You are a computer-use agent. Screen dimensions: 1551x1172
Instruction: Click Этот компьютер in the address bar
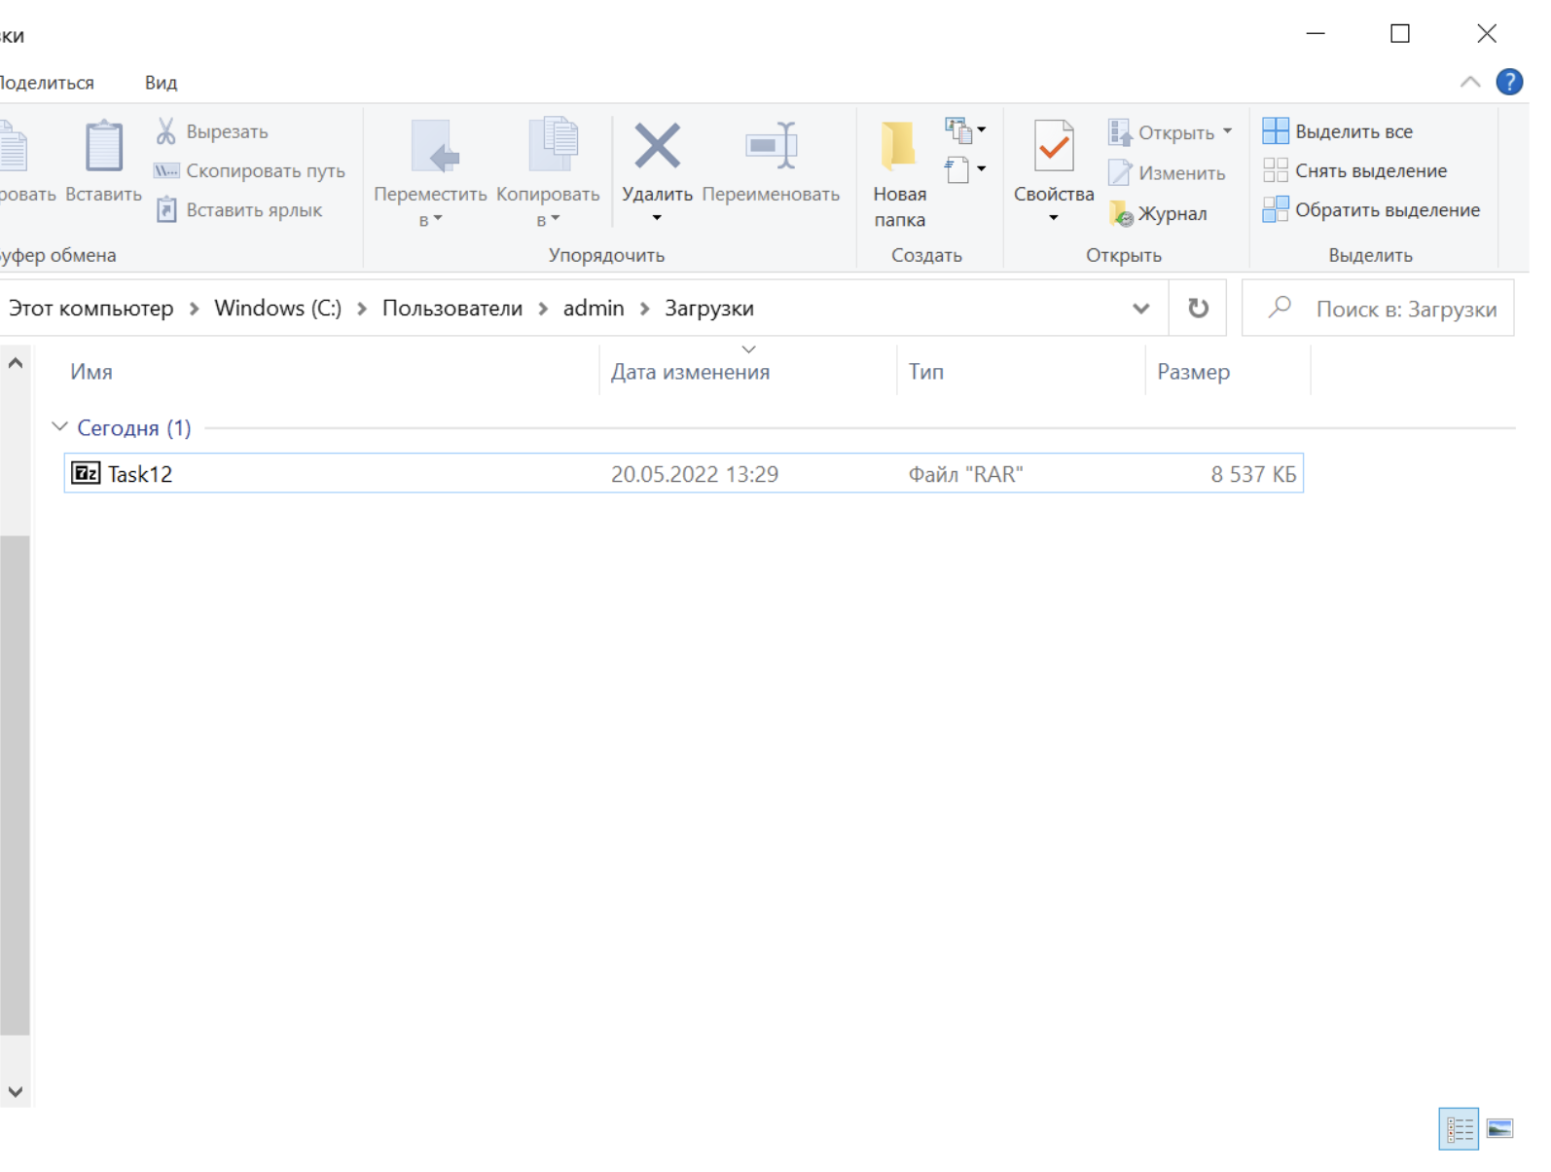(90, 309)
